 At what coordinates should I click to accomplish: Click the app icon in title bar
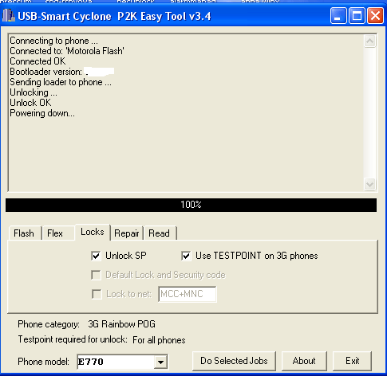pos(9,16)
